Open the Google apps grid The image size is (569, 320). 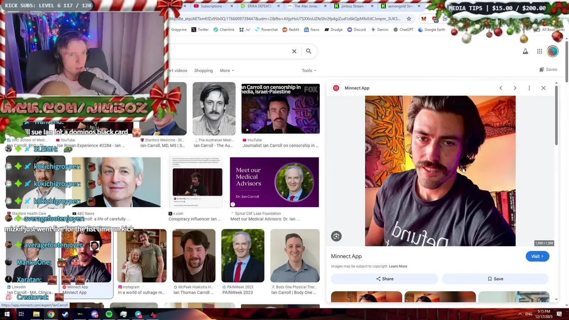(540, 52)
